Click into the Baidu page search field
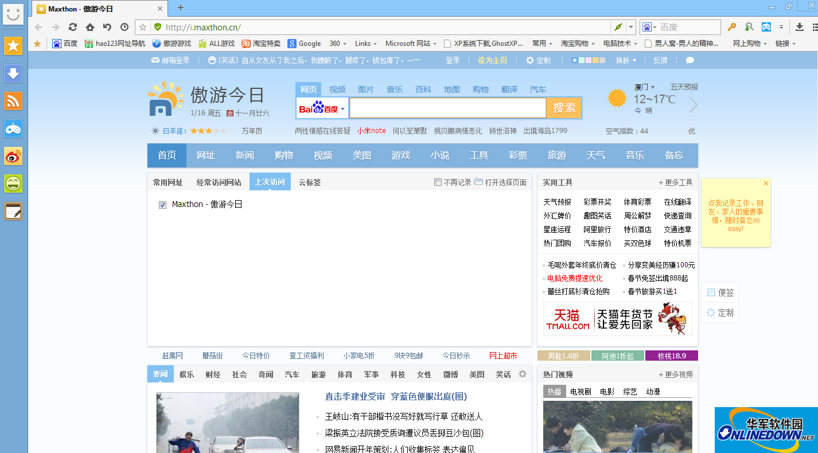 447,108
